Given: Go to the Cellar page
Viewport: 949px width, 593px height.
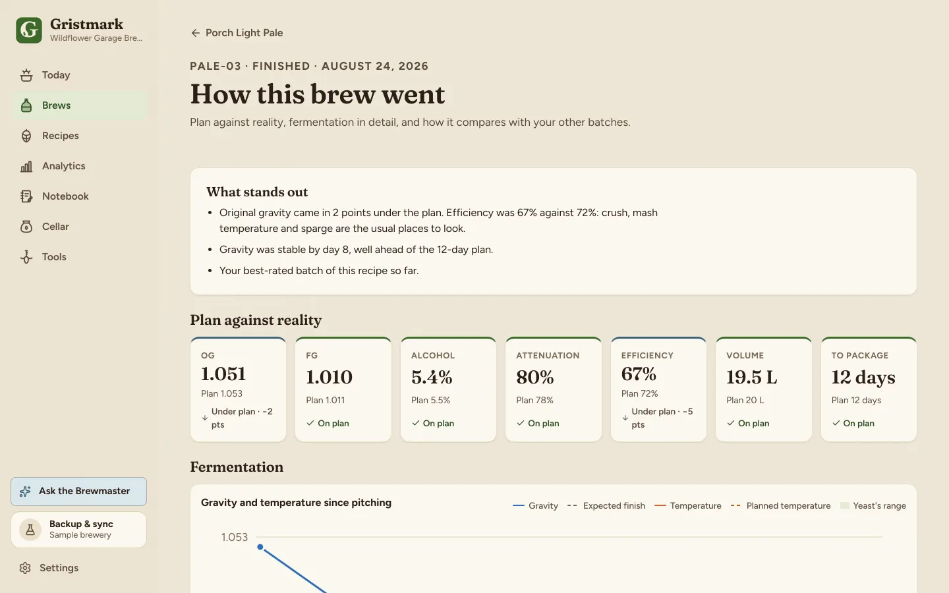Looking at the screenshot, I should click(x=79, y=227).
